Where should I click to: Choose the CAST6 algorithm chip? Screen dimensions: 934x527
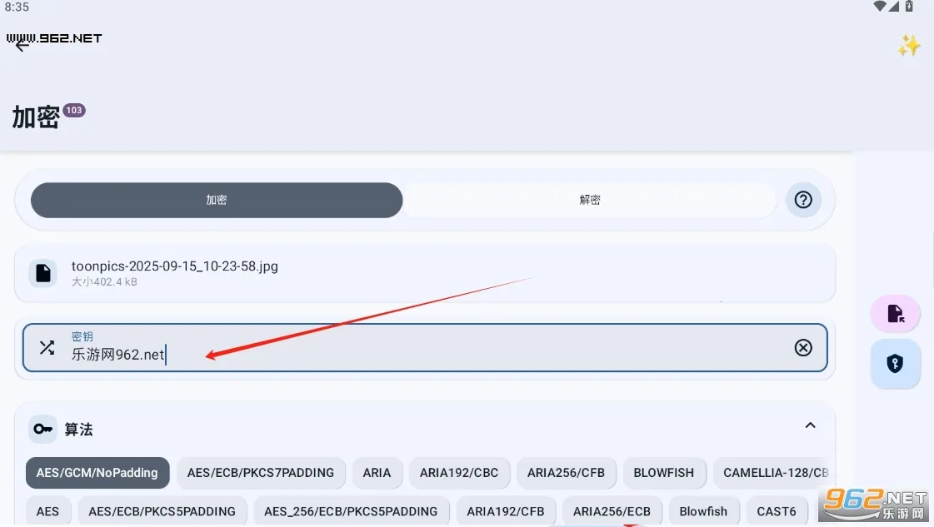point(777,511)
